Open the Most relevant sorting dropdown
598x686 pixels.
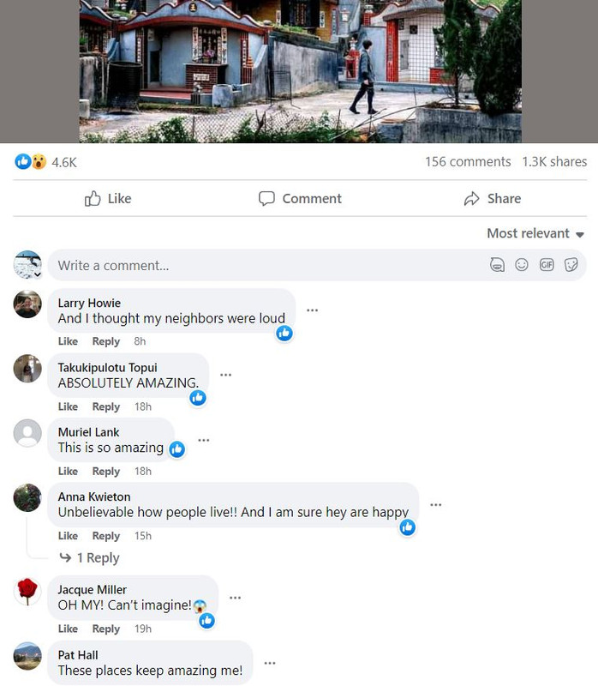(535, 233)
